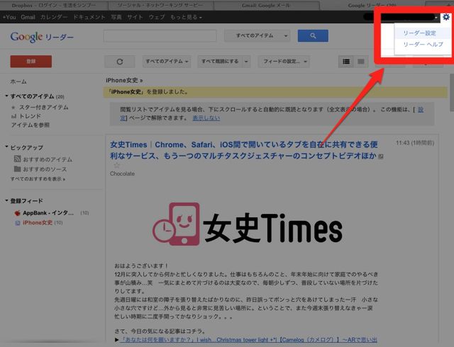Click the Google リーダー logo
454x347 pixels.
[42, 37]
